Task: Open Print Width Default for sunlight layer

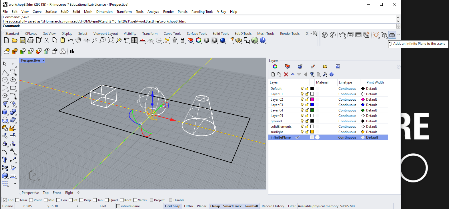Action: point(371,132)
